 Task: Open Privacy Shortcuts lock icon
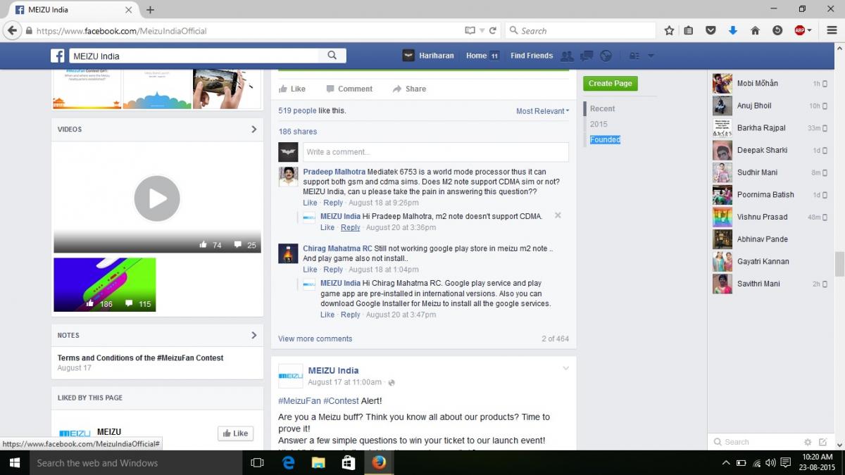[x=634, y=56]
